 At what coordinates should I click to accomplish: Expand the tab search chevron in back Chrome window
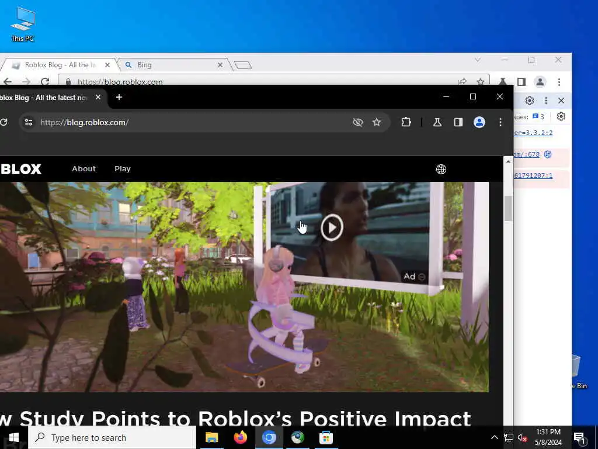478,60
